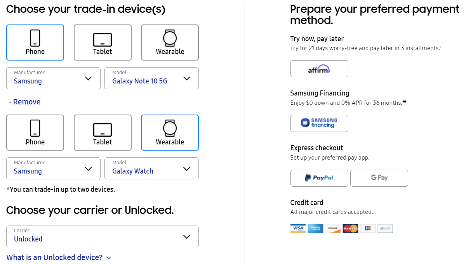The width and height of the screenshot is (466, 264).
Task: Open Manufacturer dropdown for the Galaxy Note device
Action: click(53, 78)
